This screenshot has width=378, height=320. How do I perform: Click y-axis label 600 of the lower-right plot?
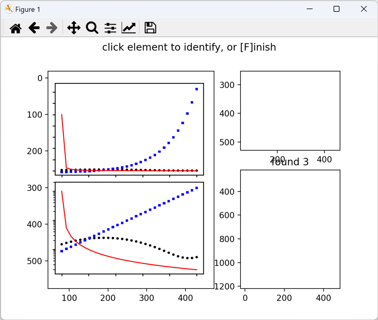click(227, 215)
